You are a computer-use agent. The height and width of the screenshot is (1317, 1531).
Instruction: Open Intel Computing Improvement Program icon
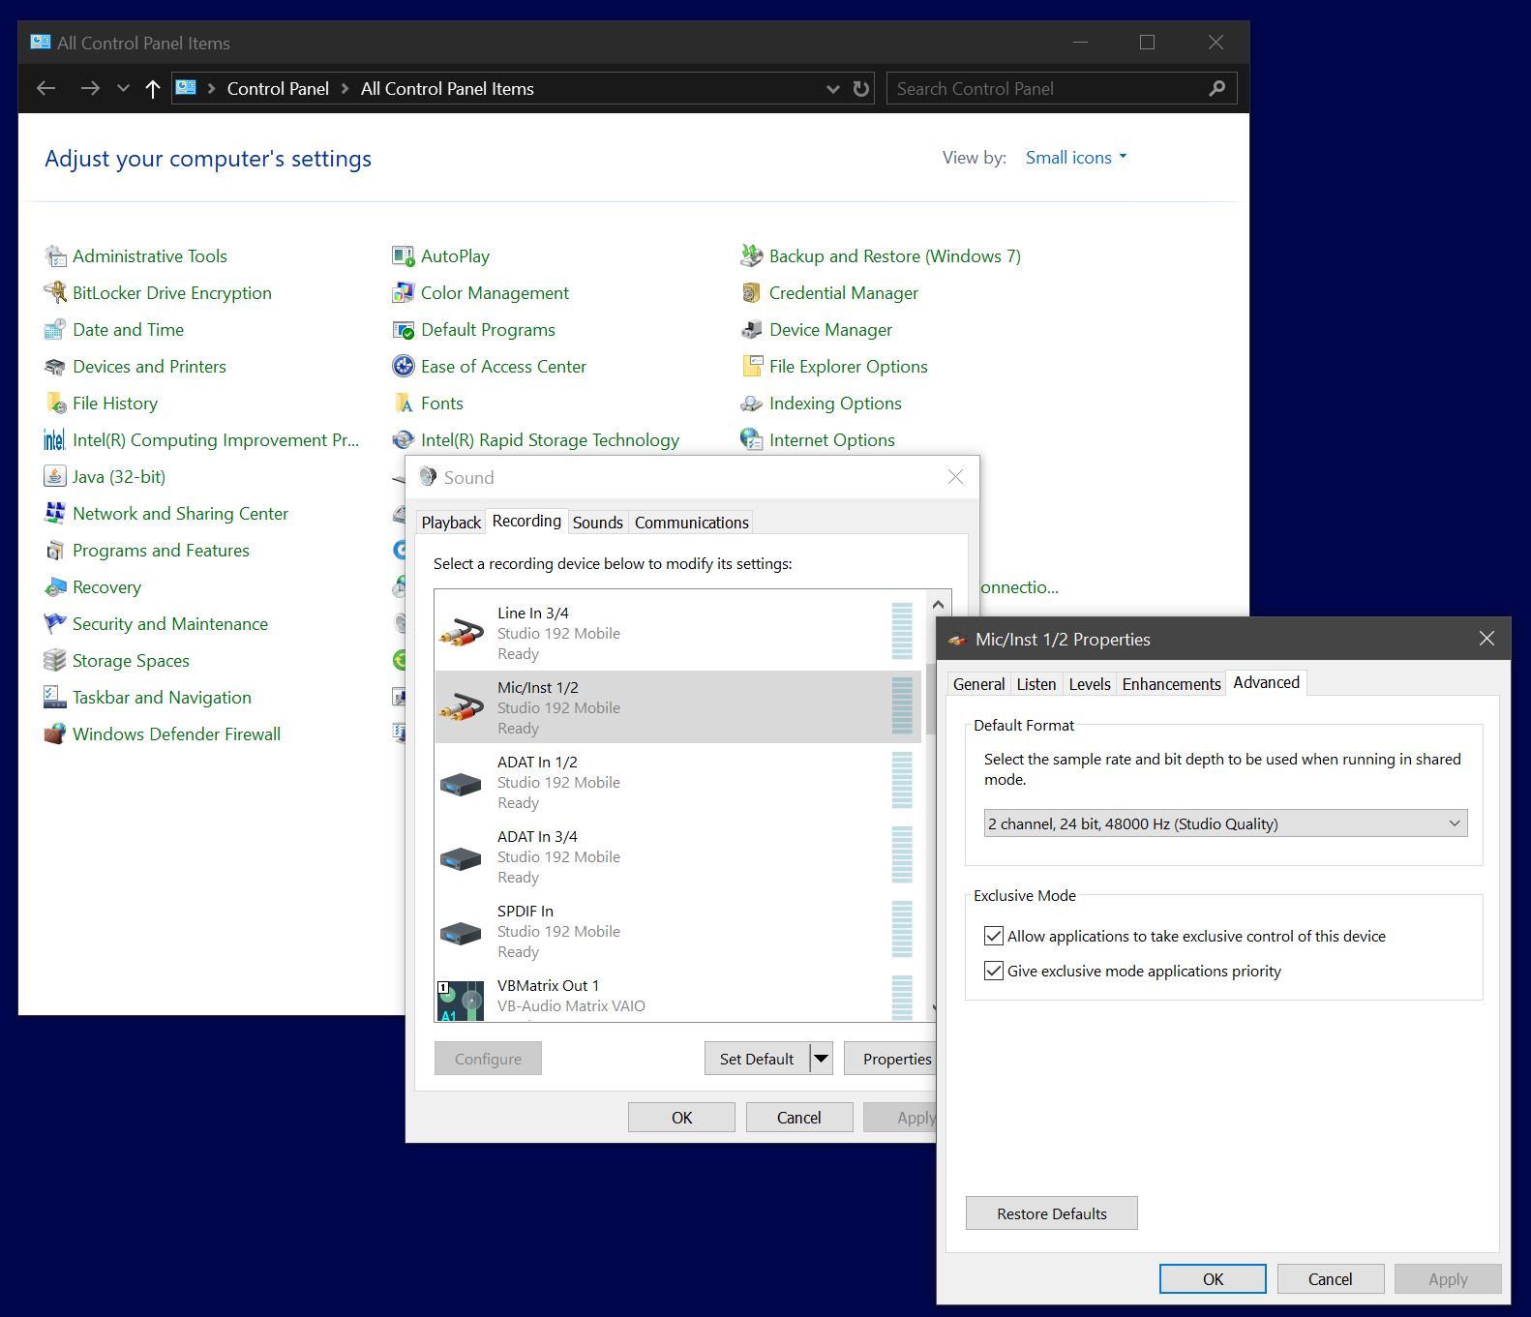[55, 440]
